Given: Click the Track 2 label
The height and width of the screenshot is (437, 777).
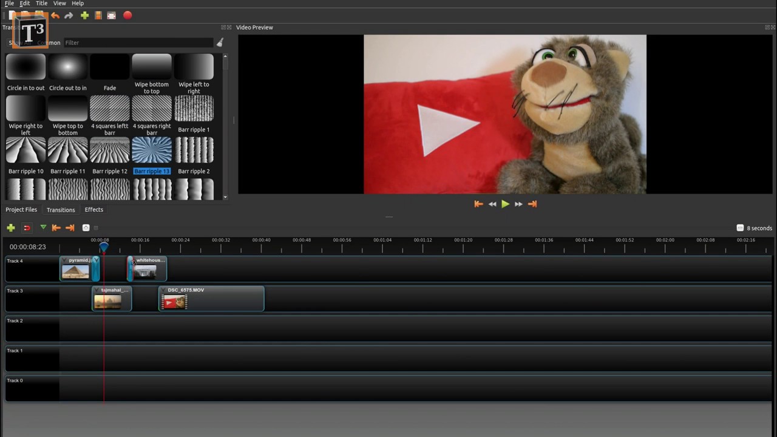Looking at the screenshot, I should click(x=15, y=320).
